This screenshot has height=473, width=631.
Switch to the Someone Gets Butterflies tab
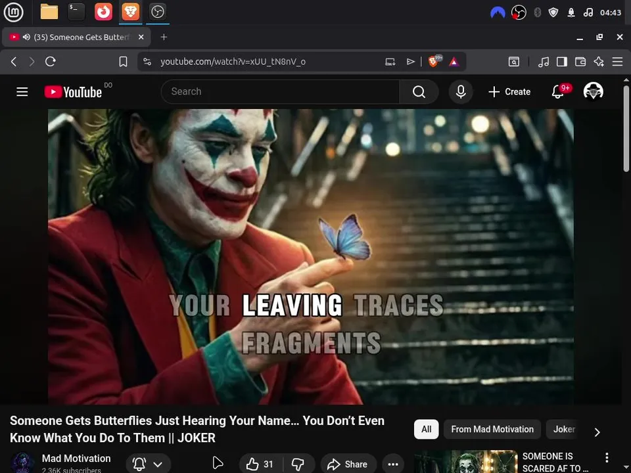pos(76,37)
